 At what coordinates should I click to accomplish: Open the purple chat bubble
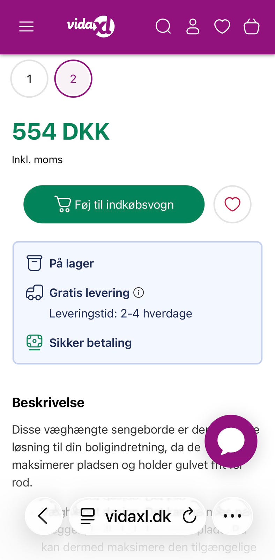(x=231, y=441)
